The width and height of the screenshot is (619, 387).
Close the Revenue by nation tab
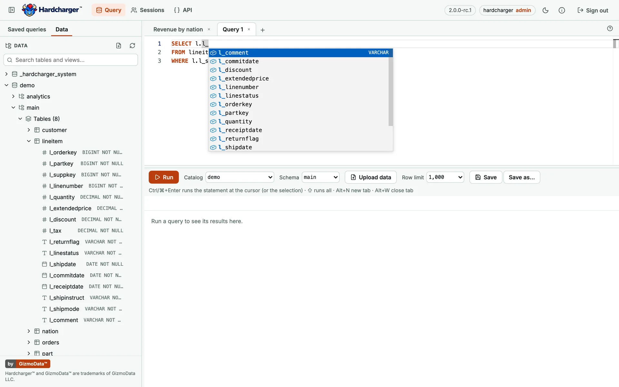pyautogui.click(x=209, y=29)
